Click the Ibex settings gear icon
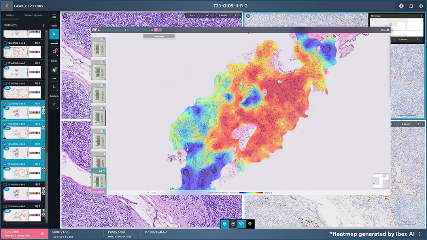The image size is (427, 240). click(387, 30)
